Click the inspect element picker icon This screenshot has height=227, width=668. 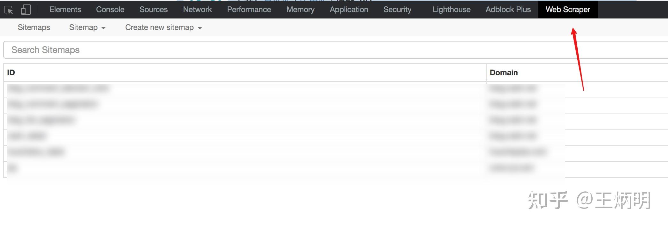(x=9, y=10)
